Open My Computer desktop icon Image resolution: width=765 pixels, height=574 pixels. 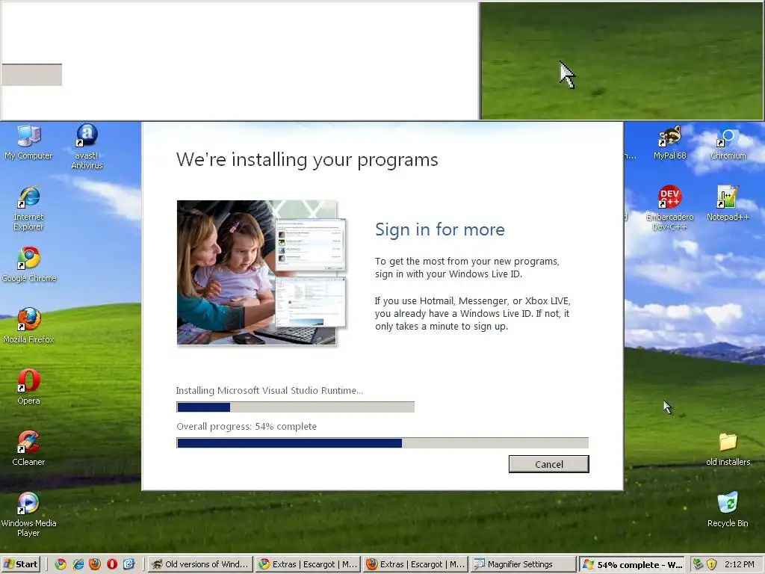tap(28, 142)
